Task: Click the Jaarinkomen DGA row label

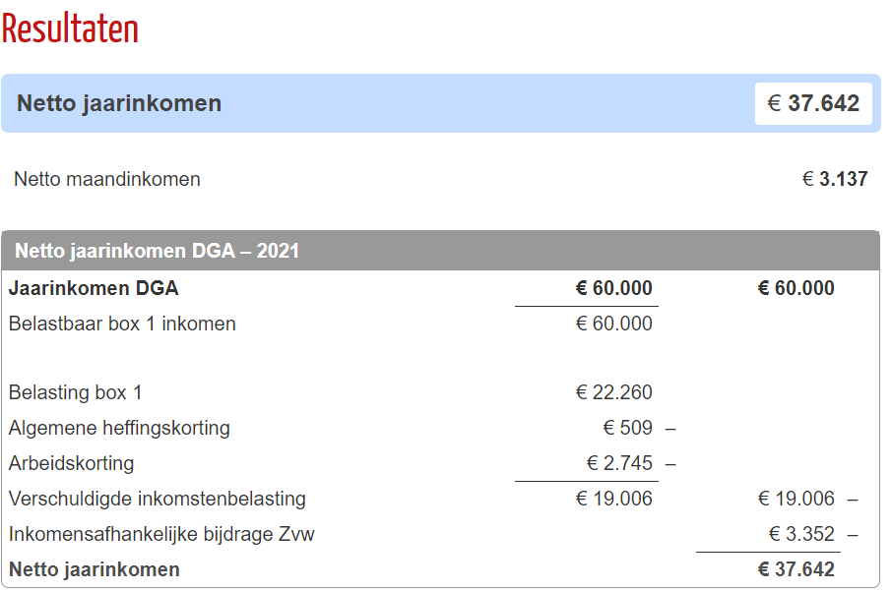Action: click(94, 288)
